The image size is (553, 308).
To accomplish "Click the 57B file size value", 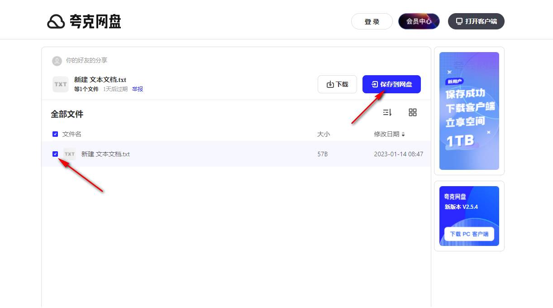I will click(323, 154).
